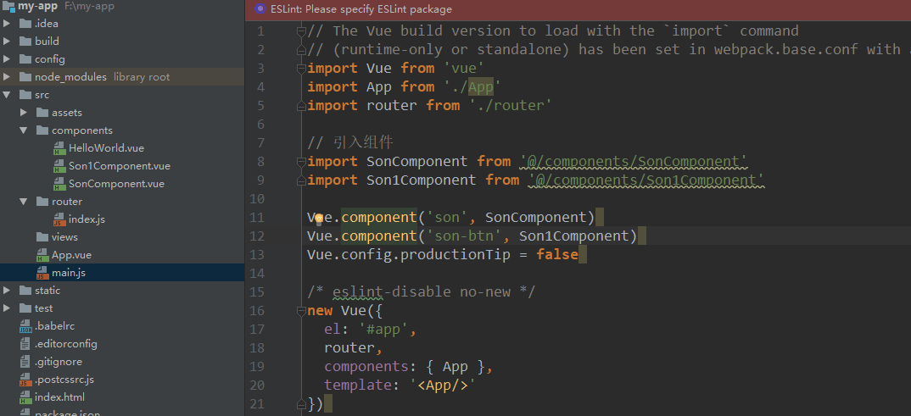
Task: Click the ESLint package warning message
Action: 361,9
